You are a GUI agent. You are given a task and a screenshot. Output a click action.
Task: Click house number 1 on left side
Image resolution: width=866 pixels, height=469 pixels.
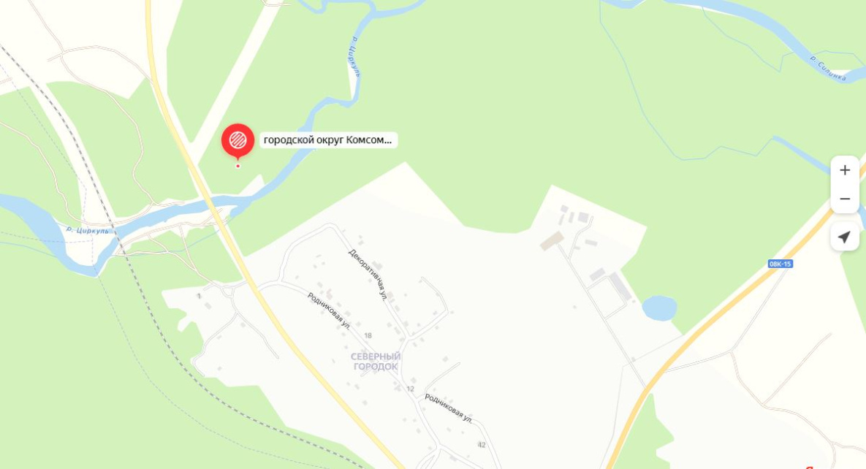point(199,296)
